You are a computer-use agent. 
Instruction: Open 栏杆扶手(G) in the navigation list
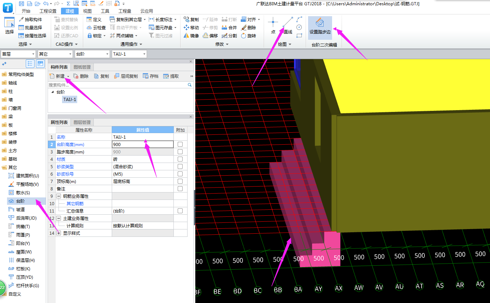click(x=27, y=285)
